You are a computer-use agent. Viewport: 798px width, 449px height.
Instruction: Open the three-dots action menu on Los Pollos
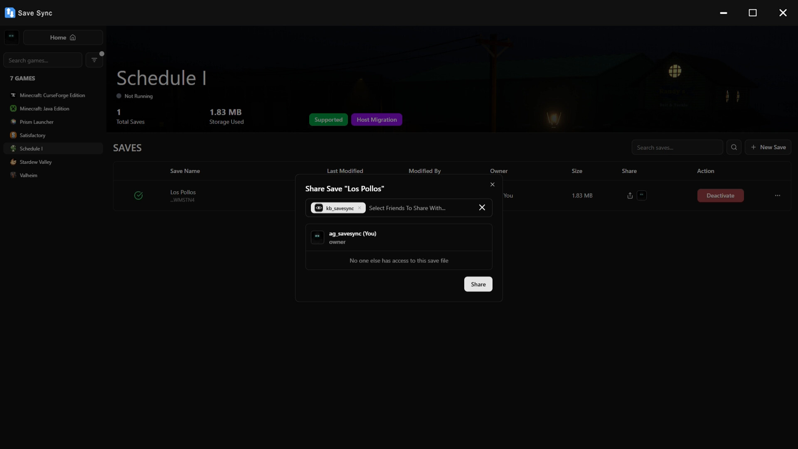point(777,195)
